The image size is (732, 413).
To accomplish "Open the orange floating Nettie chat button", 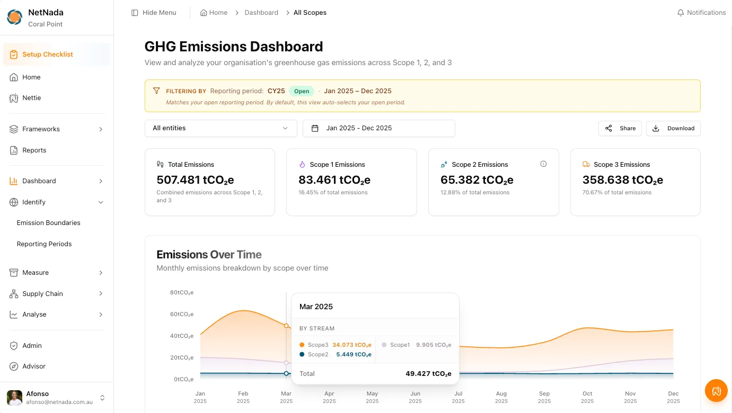I will click(x=716, y=391).
